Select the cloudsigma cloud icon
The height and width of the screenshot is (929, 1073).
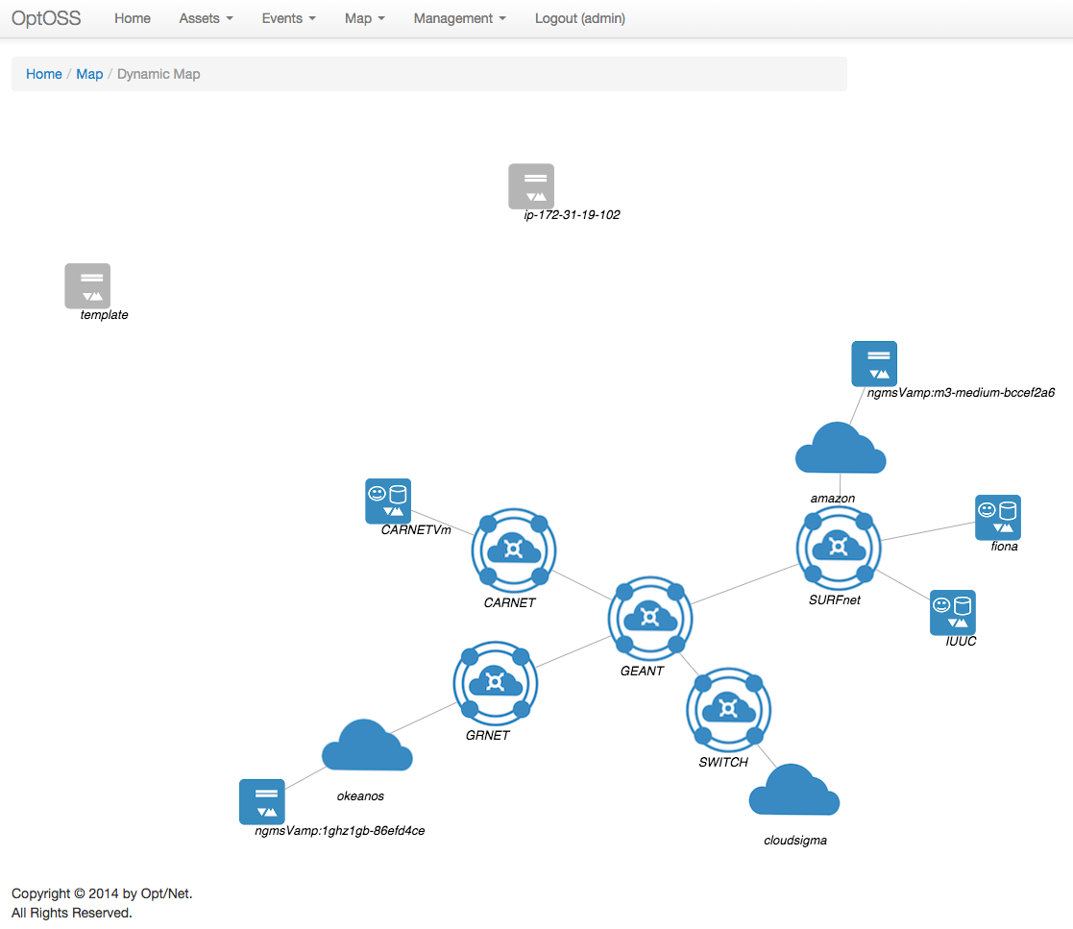click(x=793, y=789)
